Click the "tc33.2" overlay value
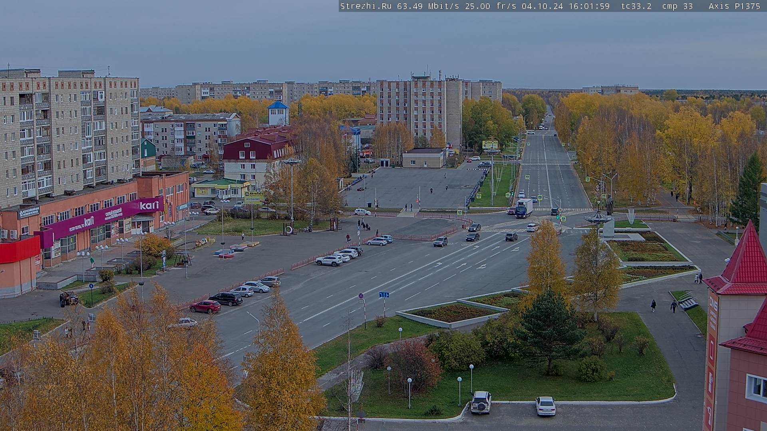This screenshot has width=767, height=431. point(636,6)
